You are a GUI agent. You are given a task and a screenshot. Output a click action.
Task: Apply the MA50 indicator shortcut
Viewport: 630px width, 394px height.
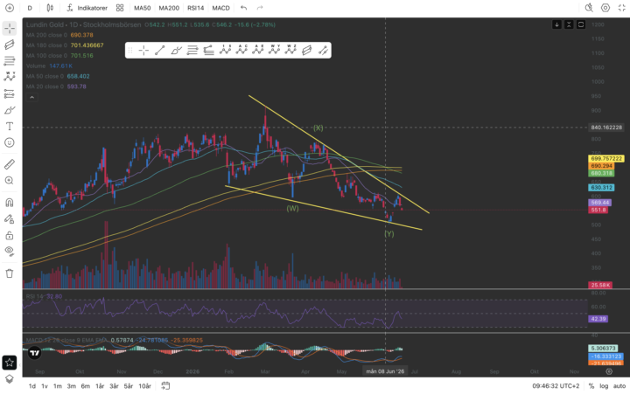coord(143,8)
